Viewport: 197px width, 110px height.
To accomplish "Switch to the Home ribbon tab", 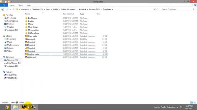I will [x=12, y=5].
